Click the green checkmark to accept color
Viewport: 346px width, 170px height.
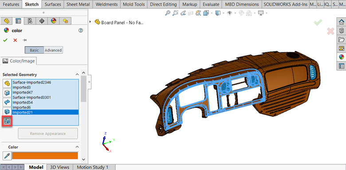pyautogui.click(x=5, y=40)
